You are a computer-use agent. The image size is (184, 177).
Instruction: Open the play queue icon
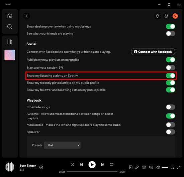pyautogui.click(x=144, y=167)
